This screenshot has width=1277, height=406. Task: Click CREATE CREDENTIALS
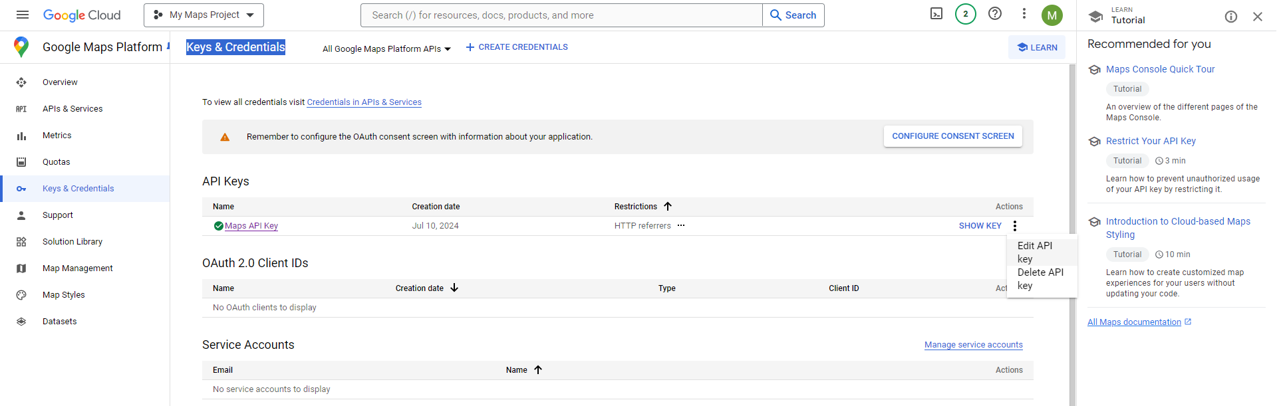[517, 47]
